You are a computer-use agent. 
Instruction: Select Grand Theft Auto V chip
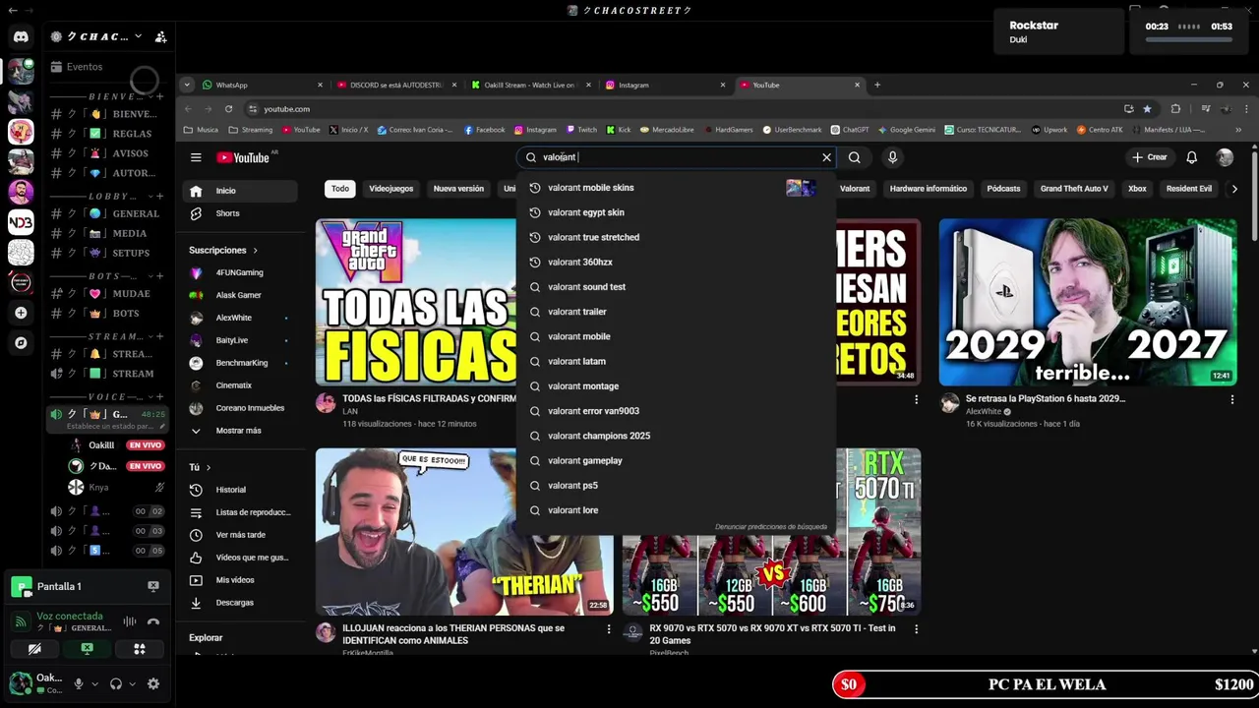(x=1074, y=189)
